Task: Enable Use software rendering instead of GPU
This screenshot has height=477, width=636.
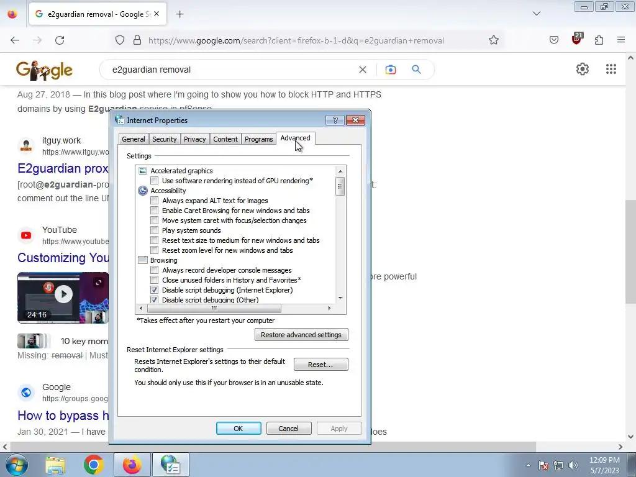Action: click(154, 181)
